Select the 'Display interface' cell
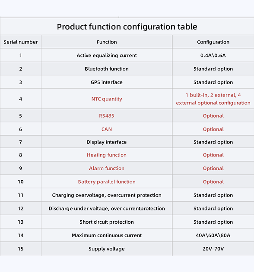The width and height of the screenshot is (254, 272). click(107, 142)
